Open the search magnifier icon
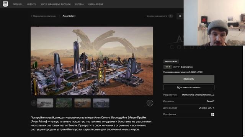Screen dimensions: 245x137 (x=180, y=16)
